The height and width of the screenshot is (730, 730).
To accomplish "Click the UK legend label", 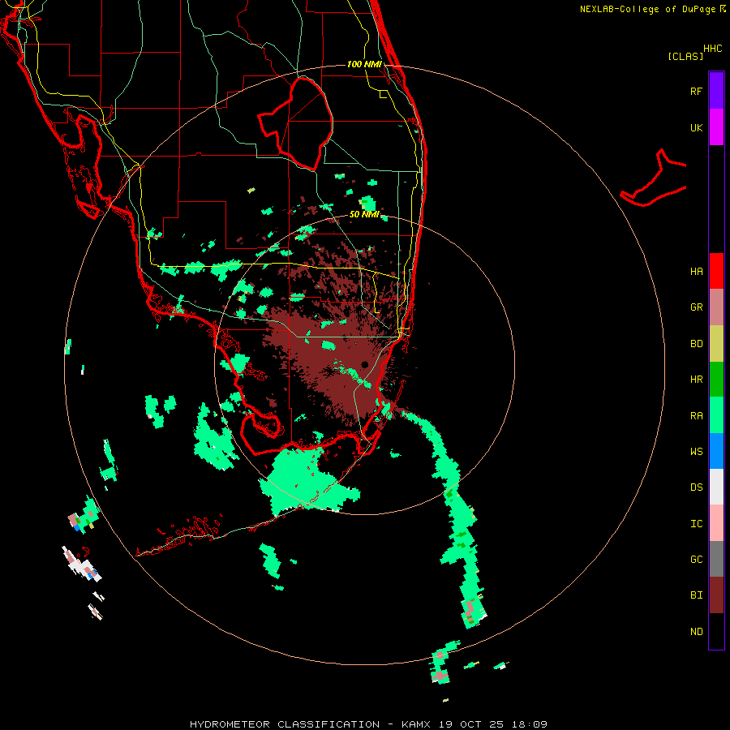I will pyautogui.click(x=696, y=127).
